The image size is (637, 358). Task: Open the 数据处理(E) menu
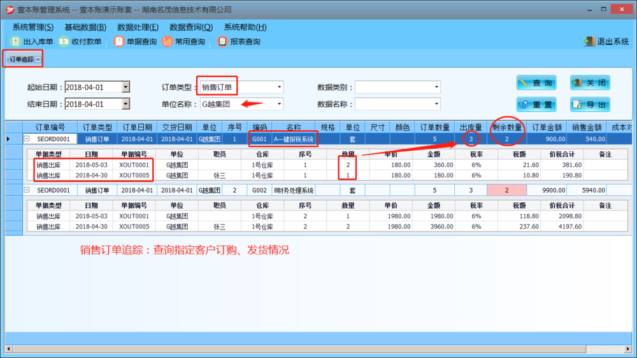[138, 27]
